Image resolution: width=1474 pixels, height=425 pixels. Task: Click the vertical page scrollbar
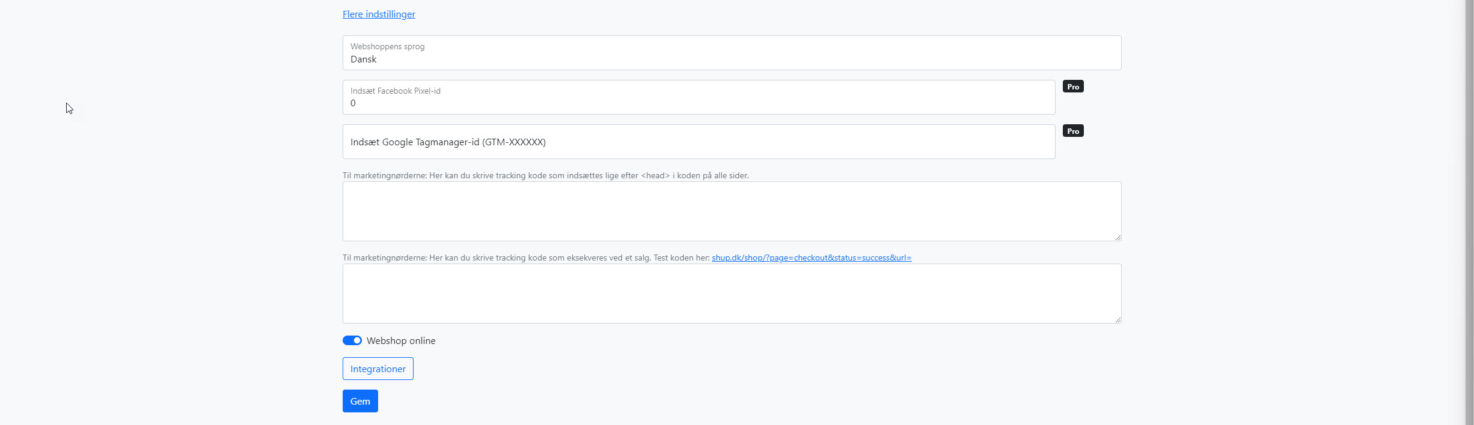pyautogui.click(x=1469, y=212)
